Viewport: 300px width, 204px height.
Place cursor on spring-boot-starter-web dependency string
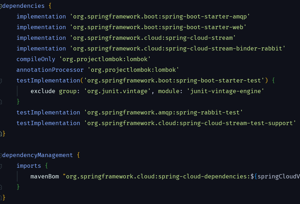(158, 27)
